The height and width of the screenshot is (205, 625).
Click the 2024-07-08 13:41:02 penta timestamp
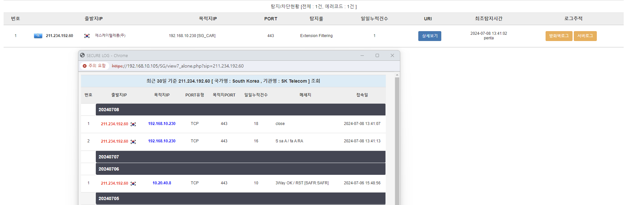pos(489,36)
